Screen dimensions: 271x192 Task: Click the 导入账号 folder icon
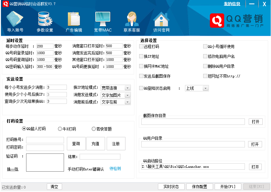point(15,19)
